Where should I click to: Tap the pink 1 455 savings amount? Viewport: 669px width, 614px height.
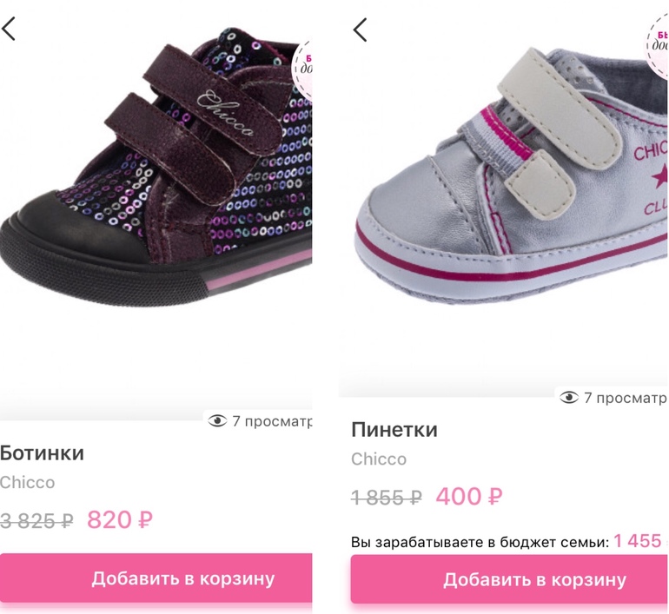coord(639,541)
